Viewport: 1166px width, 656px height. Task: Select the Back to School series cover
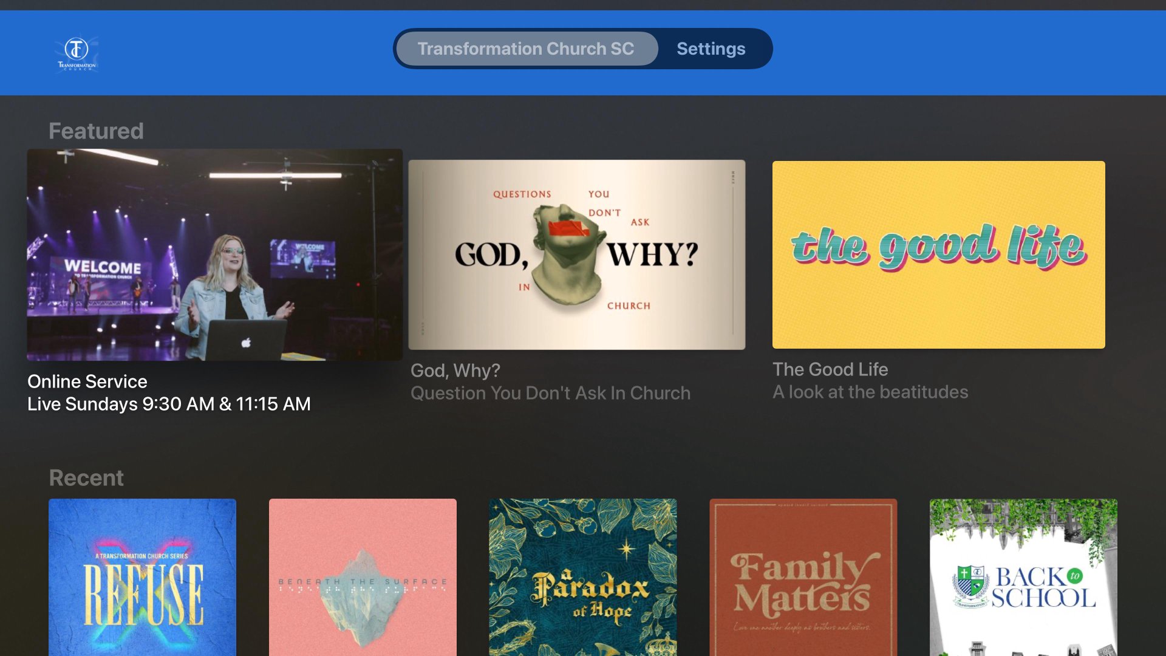point(1023,577)
